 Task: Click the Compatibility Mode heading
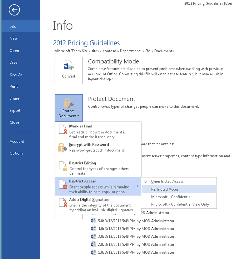pos(113,61)
